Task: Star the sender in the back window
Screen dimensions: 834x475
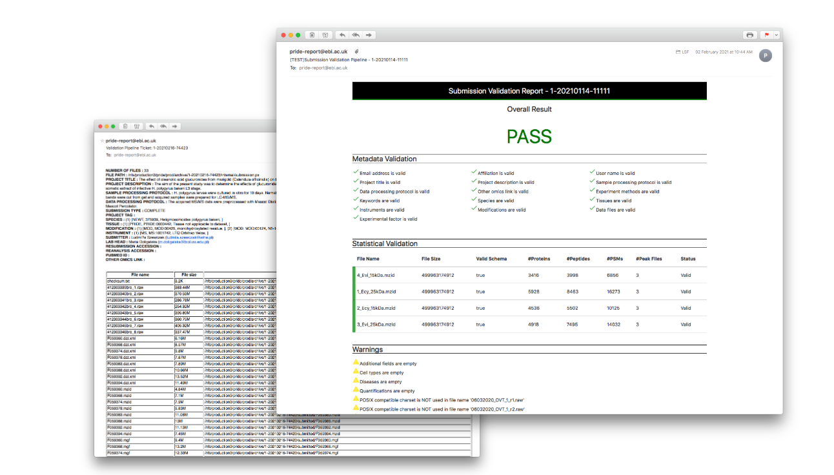Action: click(x=101, y=141)
